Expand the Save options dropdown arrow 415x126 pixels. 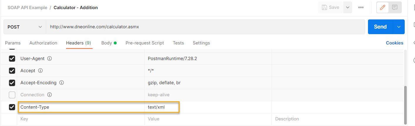point(347,8)
